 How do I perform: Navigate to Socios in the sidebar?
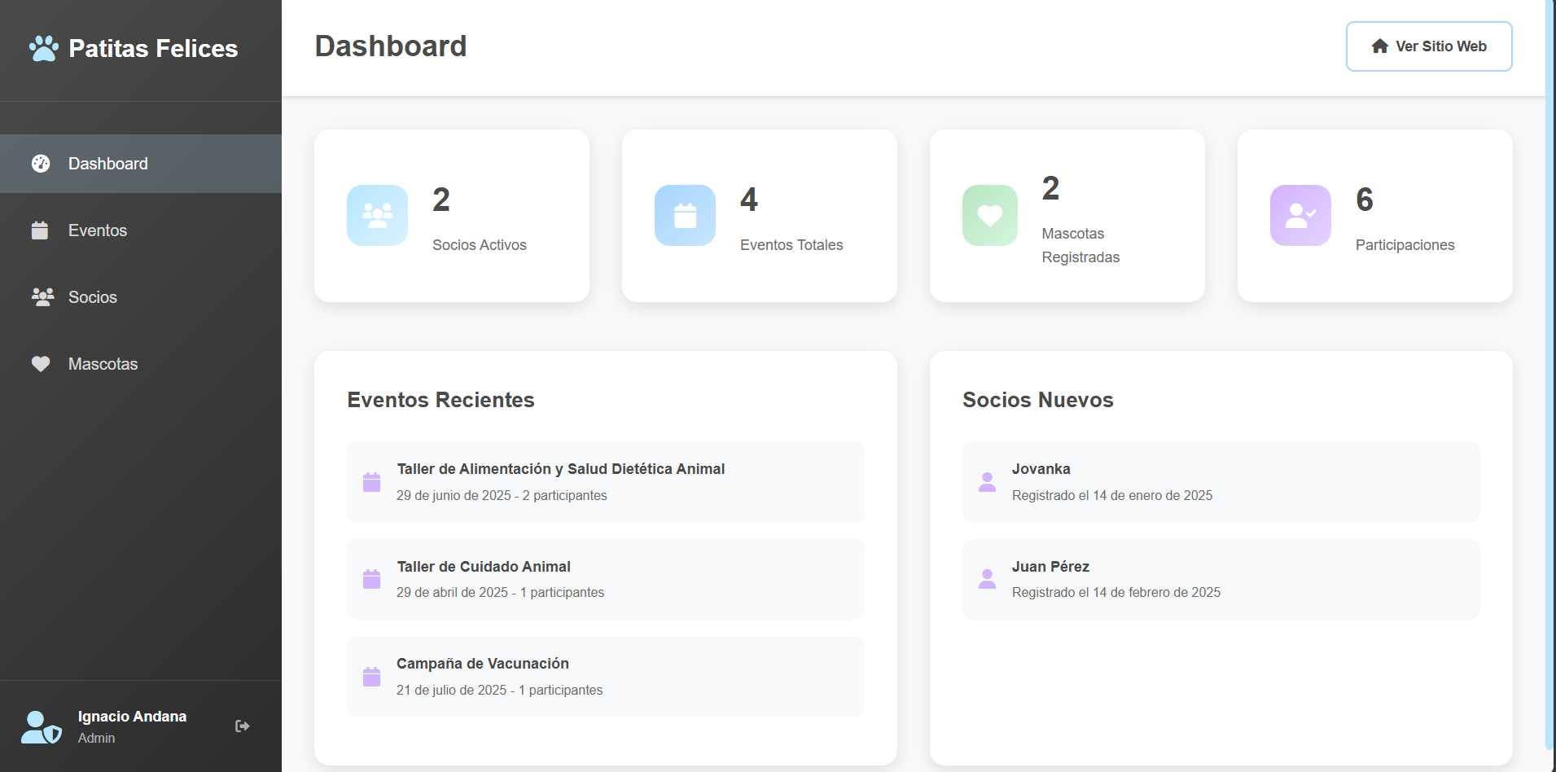pos(92,297)
